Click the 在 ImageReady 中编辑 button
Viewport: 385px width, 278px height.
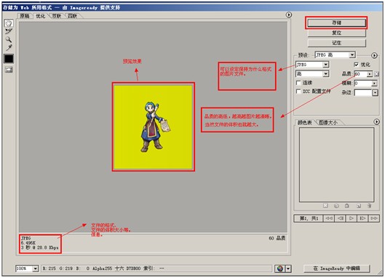coord(337,269)
